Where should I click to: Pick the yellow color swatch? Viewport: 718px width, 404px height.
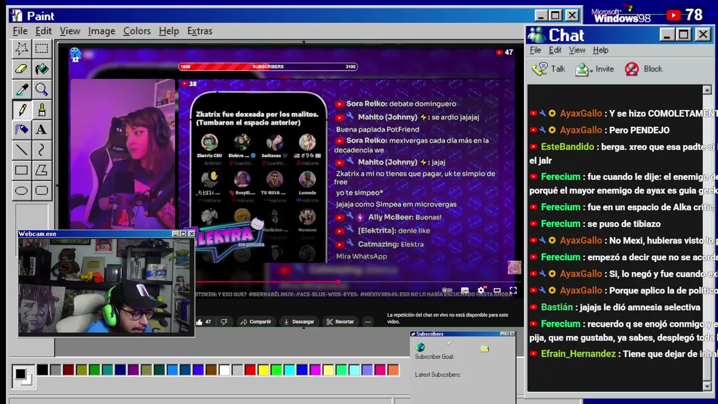(263, 370)
